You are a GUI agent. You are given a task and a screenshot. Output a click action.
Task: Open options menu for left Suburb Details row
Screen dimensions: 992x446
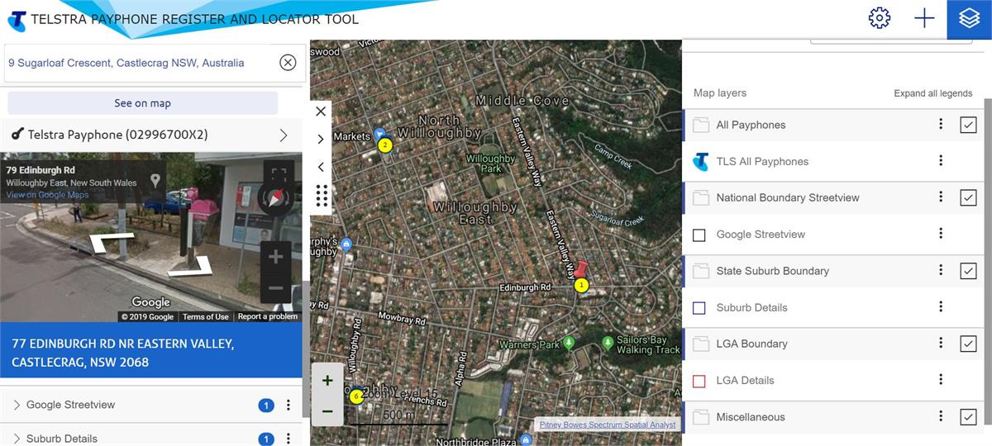pyautogui.click(x=289, y=439)
